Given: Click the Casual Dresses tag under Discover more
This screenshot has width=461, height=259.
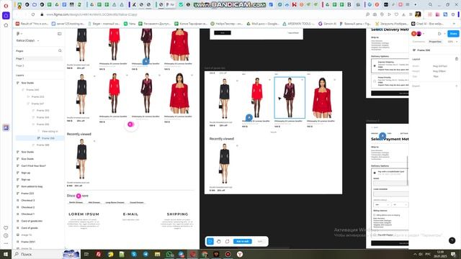Looking at the screenshot, I should pos(137,202).
